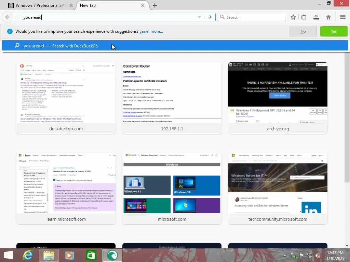The width and height of the screenshot is (350, 262).
Task: Show bookmarks list icon
Action: pos(304,17)
